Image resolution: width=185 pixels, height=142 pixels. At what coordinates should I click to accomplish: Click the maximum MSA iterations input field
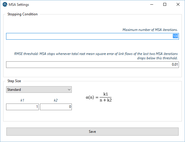(92, 36)
